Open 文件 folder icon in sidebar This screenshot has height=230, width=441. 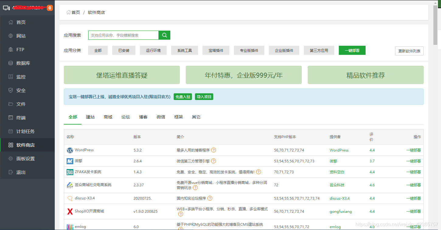(11, 104)
